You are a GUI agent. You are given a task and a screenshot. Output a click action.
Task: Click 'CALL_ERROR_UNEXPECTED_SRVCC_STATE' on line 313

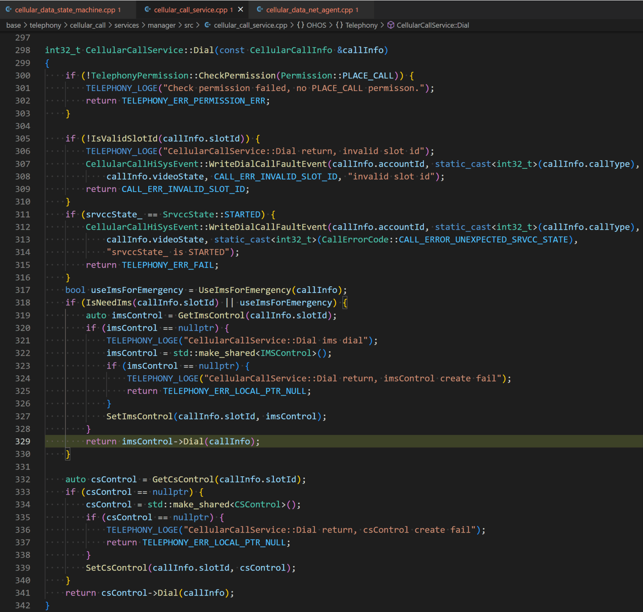click(483, 240)
